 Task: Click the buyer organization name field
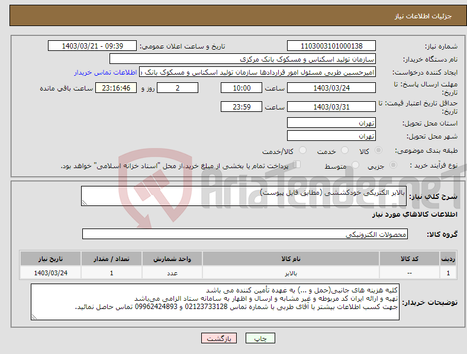pyautogui.click(x=243, y=59)
